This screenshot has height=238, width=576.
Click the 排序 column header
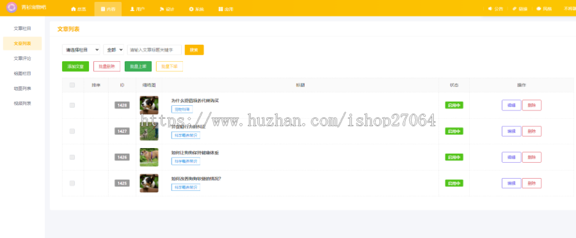tap(96, 85)
